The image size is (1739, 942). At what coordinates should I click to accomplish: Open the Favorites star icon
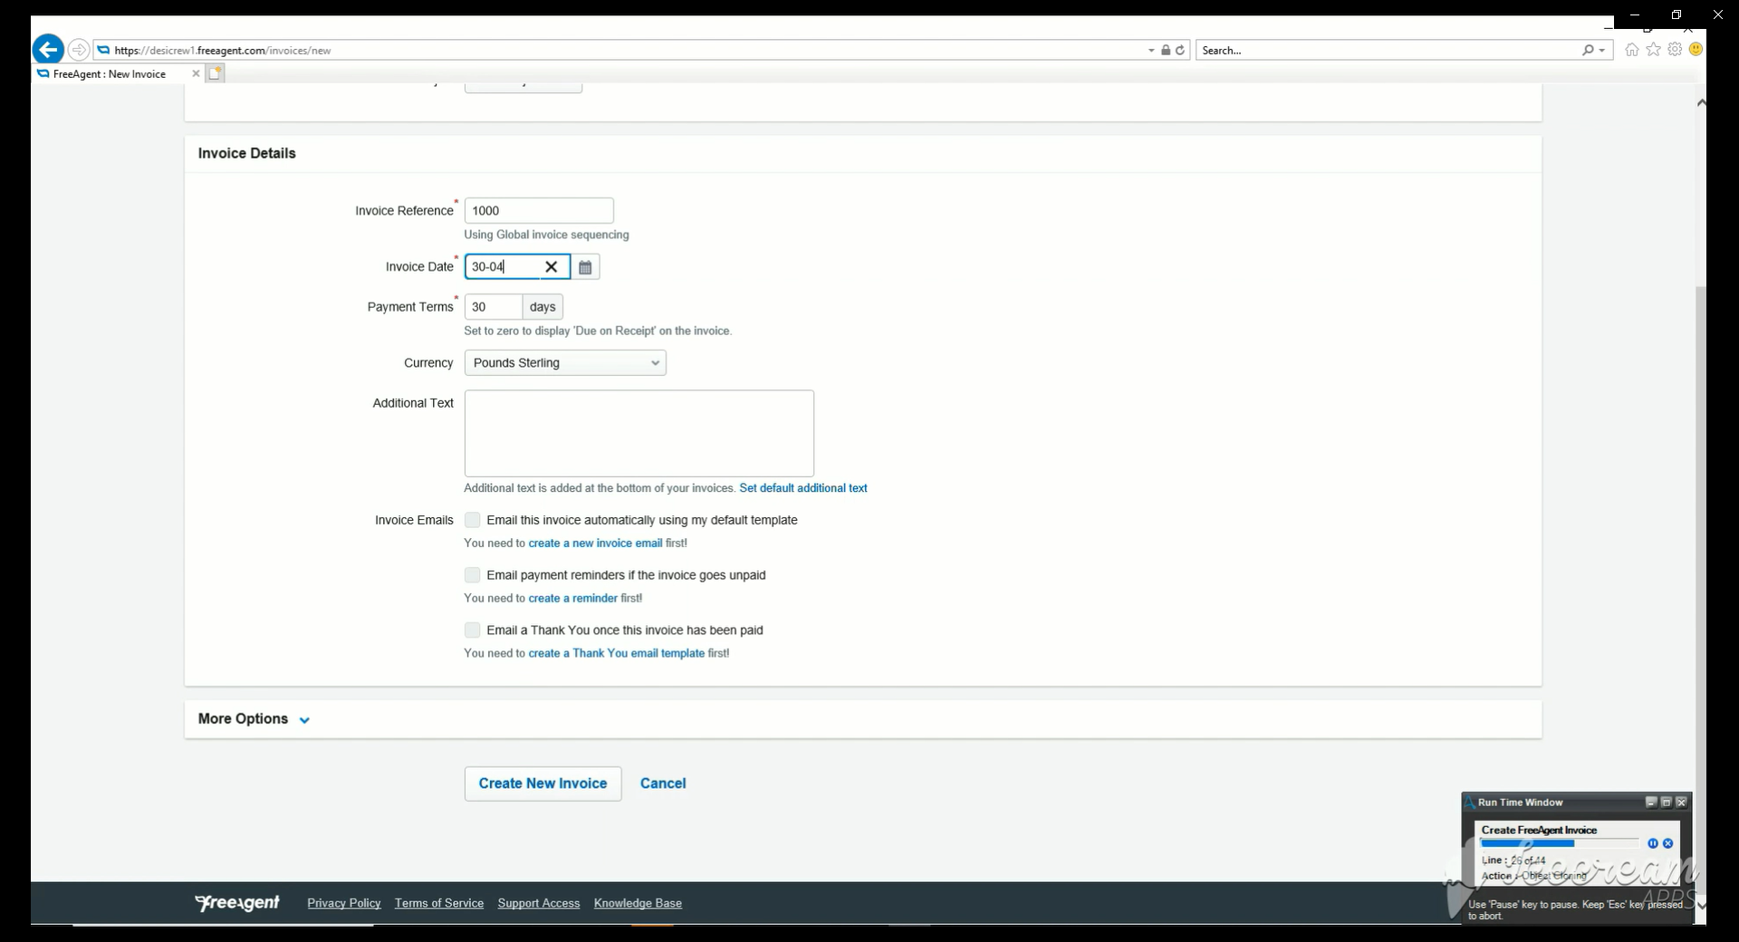click(1654, 50)
